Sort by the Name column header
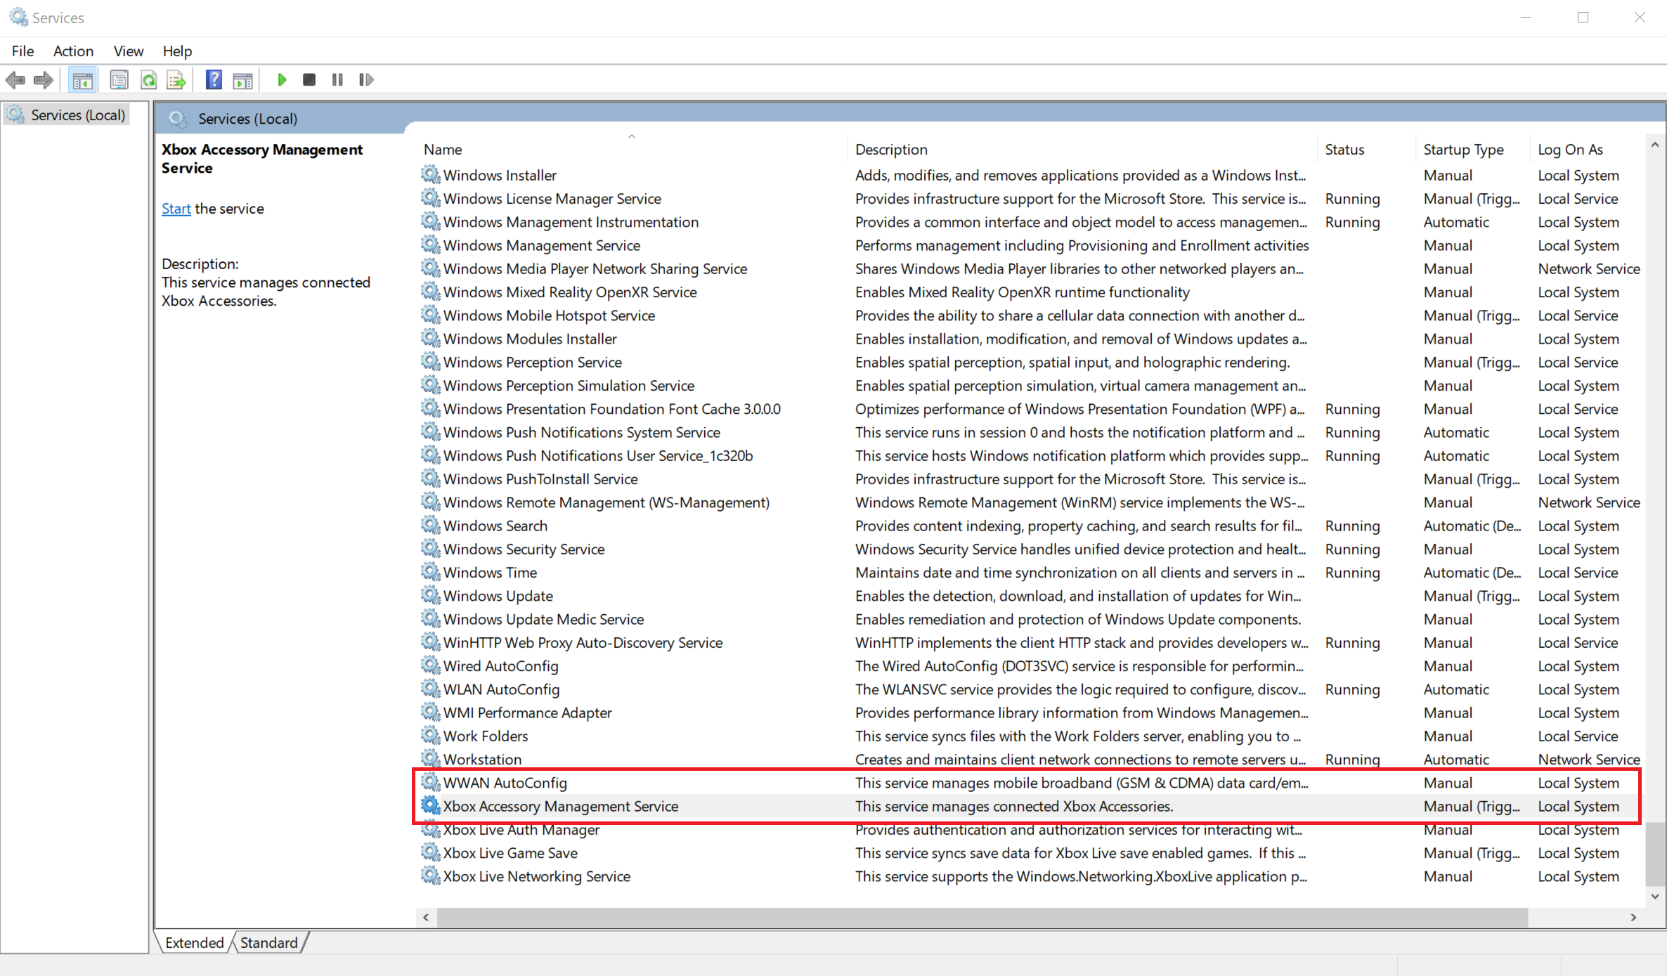 [633, 149]
